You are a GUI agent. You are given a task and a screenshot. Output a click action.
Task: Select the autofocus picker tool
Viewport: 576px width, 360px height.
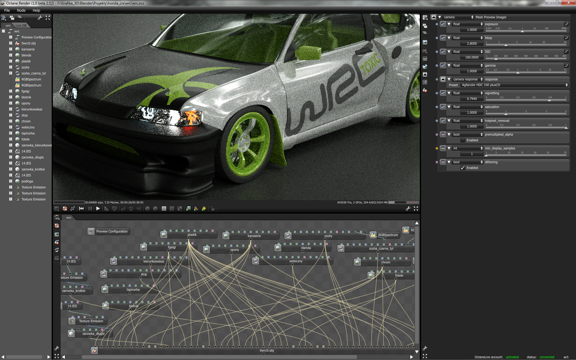(x=123, y=209)
